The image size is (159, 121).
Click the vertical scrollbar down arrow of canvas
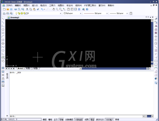(152, 66)
